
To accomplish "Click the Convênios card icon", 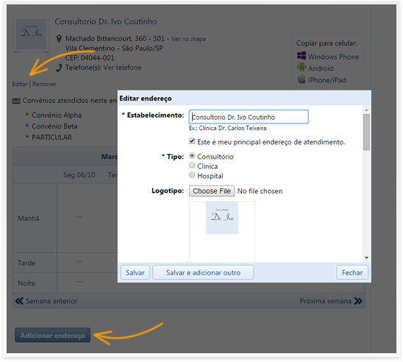I will 16,101.
